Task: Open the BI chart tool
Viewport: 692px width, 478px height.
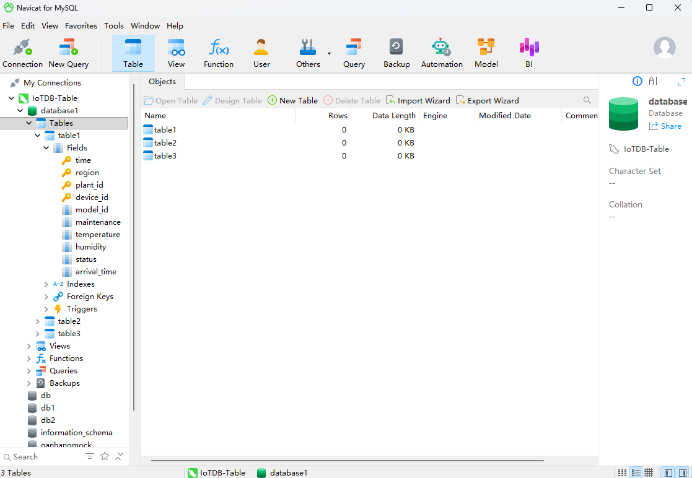Action: [528, 48]
